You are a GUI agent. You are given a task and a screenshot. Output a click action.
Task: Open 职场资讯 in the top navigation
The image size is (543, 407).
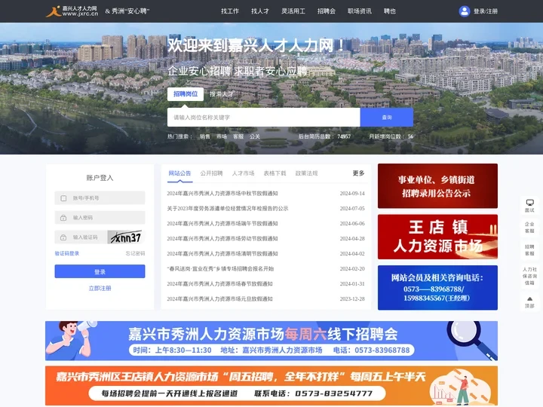click(360, 11)
